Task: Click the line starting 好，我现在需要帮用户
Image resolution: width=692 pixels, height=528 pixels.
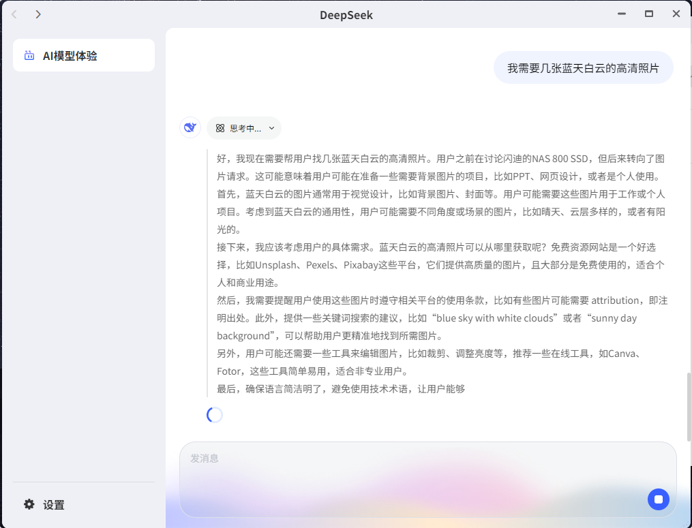Action: (440, 159)
